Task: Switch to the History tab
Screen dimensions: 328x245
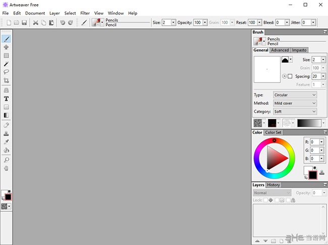Action: pyautogui.click(x=274, y=185)
